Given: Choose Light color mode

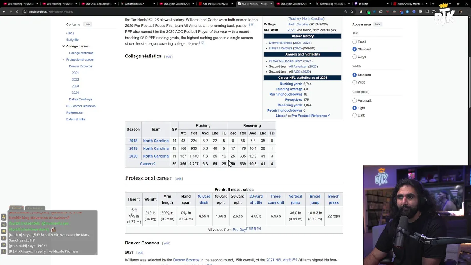Looking at the screenshot, I should pyautogui.click(x=354, y=108).
